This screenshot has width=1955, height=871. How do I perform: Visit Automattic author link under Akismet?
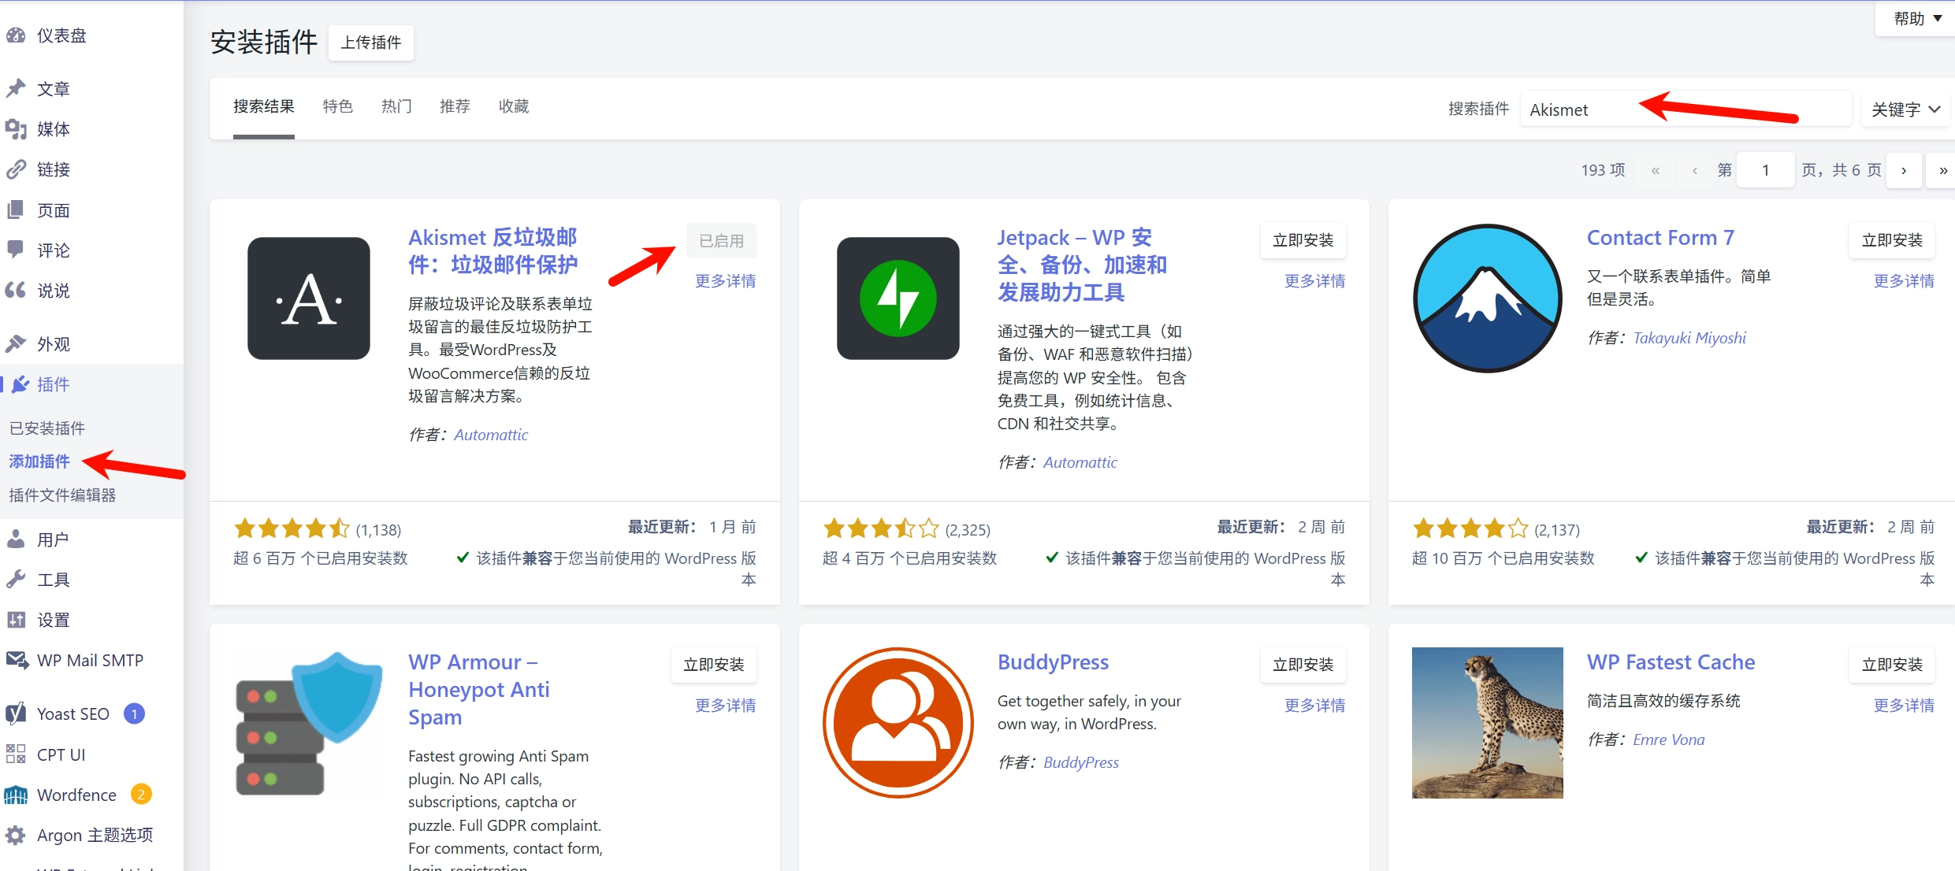(x=491, y=435)
